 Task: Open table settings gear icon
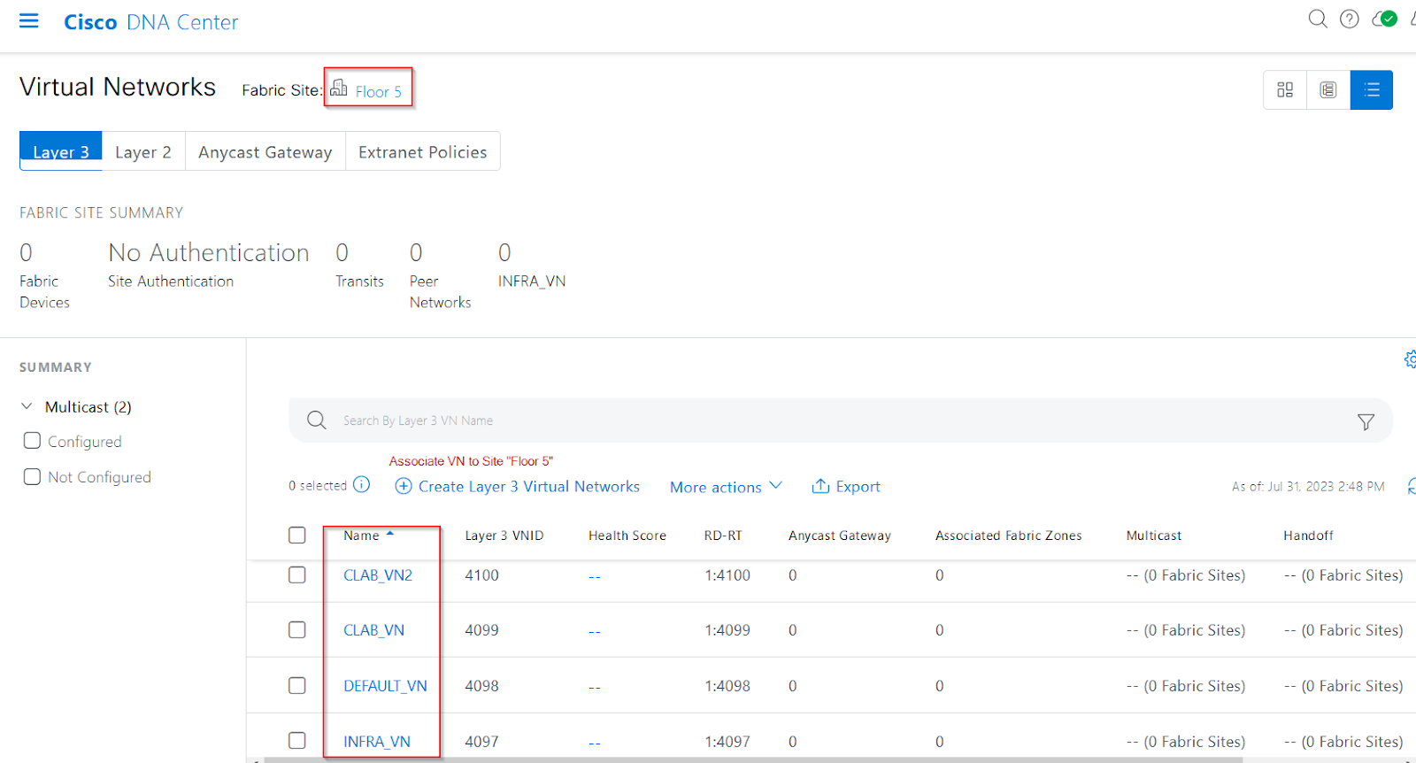point(1410,358)
